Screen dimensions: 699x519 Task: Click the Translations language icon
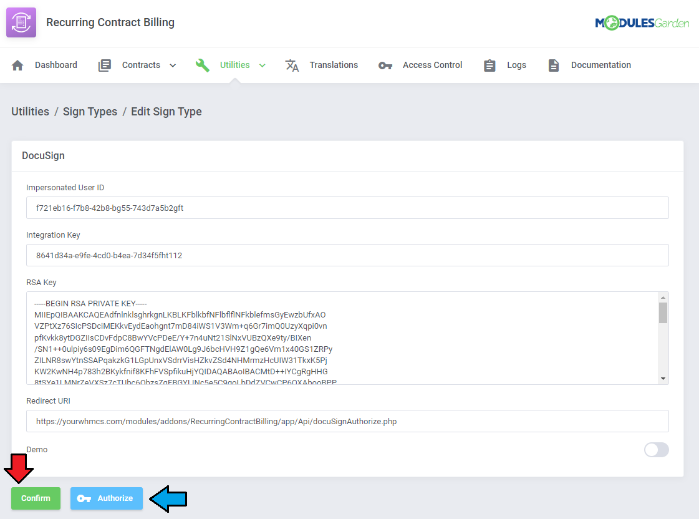click(x=292, y=65)
